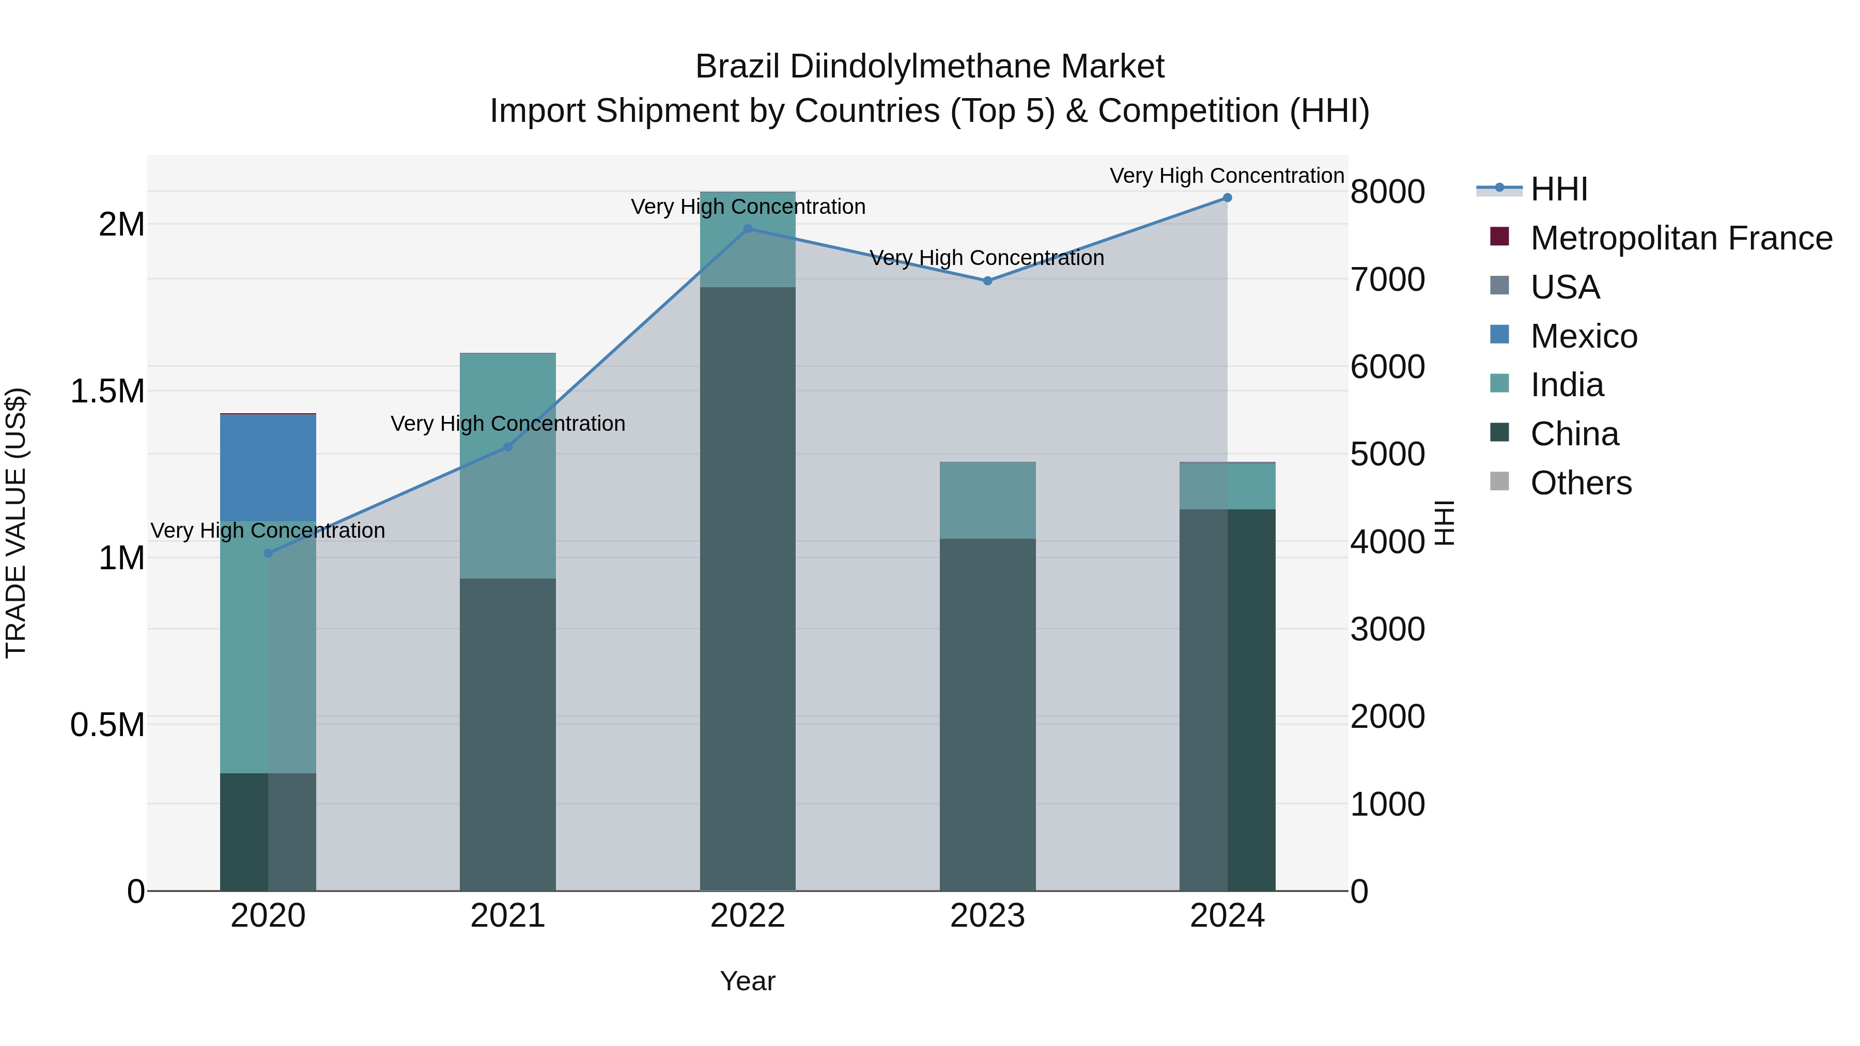The width and height of the screenshot is (1860, 1046).
Task: Click the '5000' right axis tick
Action: [x=1388, y=454]
